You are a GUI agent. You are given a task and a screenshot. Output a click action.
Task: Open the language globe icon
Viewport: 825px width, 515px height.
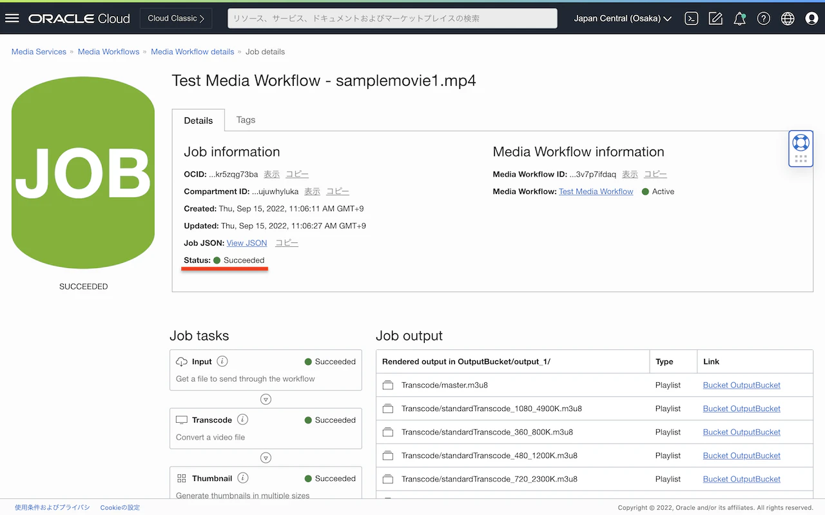click(788, 18)
